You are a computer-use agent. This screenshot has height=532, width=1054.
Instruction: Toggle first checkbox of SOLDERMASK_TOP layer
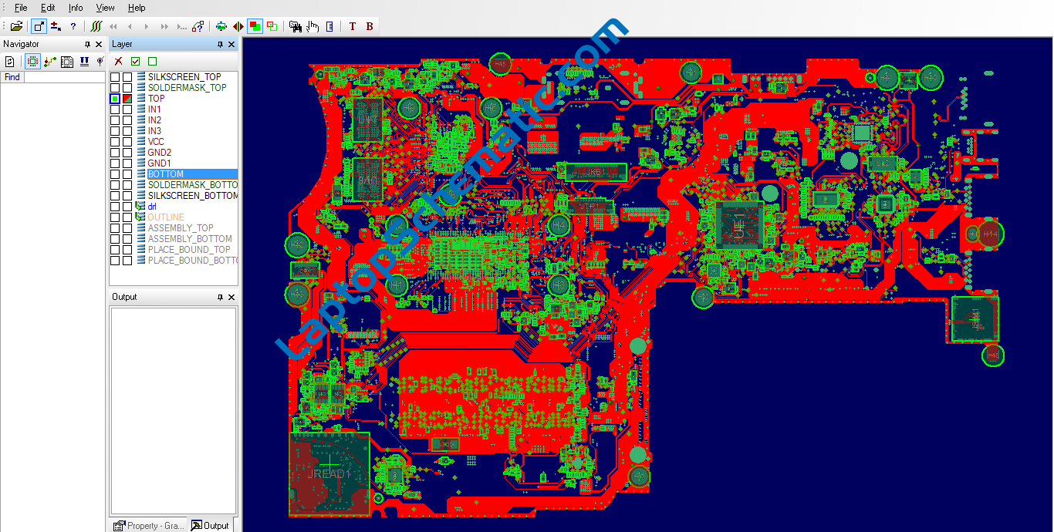(x=115, y=88)
